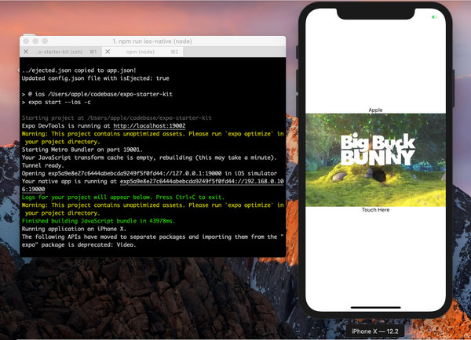The height and width of the screenshot is (340, 471).
Task: Click the simulator's side power button
Action: [x=454, y=88]
